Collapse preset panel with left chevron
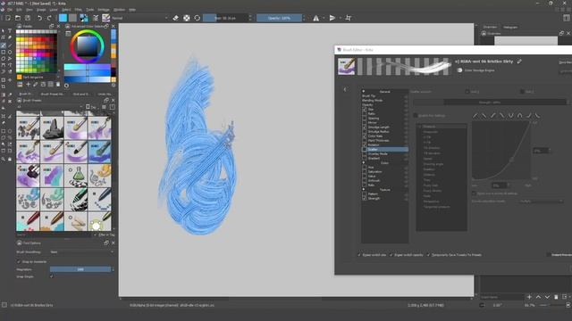The width and height of the screenshot is (572, 321). point(345,89)
